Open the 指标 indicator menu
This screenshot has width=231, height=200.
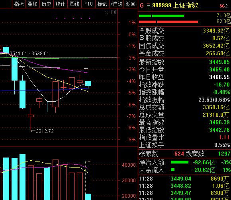coord(19,4)
